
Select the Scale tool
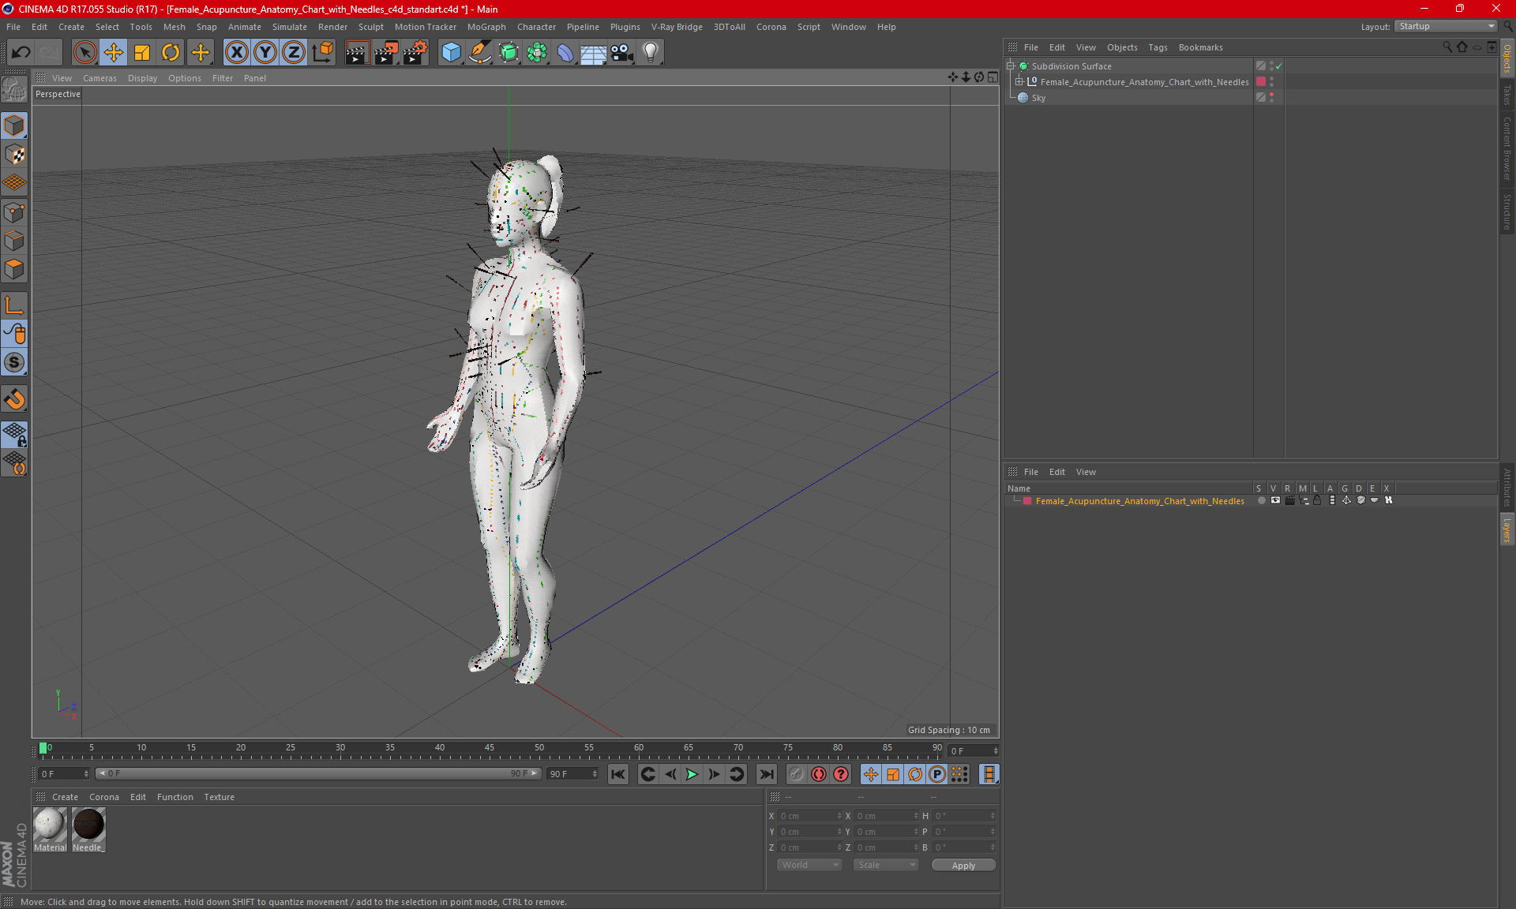pos(142,53)
